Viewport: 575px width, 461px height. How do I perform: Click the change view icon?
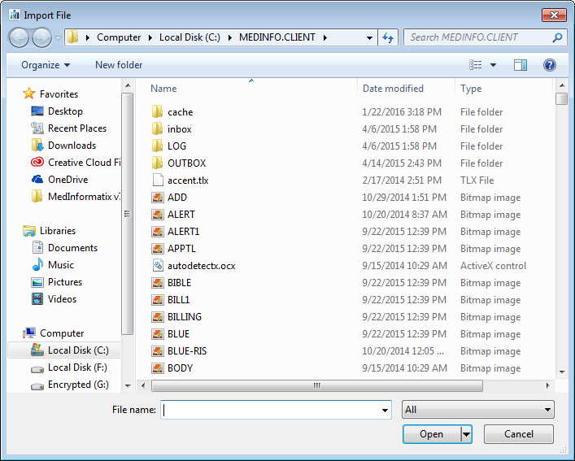coord(476,65)
